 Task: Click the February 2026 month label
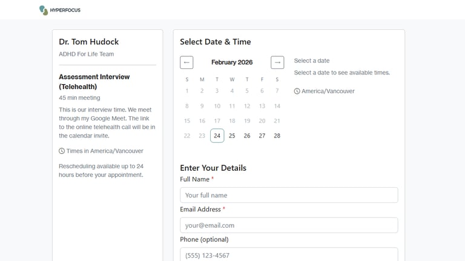[232, 62]
